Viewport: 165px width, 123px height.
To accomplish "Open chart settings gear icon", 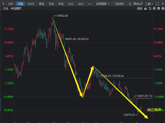I will pyautogui.click(x=162, y=8).
